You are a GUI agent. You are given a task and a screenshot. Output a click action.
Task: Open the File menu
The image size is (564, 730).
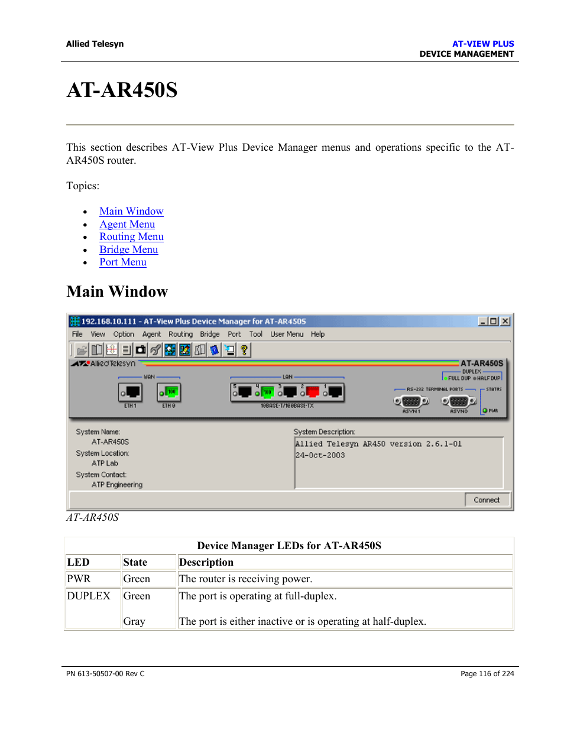point(77,335)
